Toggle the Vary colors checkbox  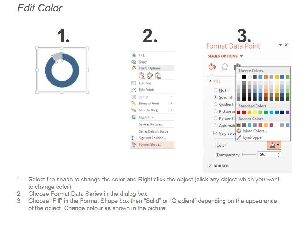click(x=216, y=133)
